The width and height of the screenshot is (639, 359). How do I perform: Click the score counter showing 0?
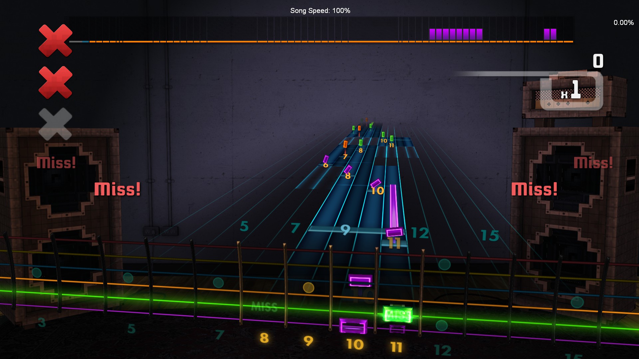pos(598,61)
